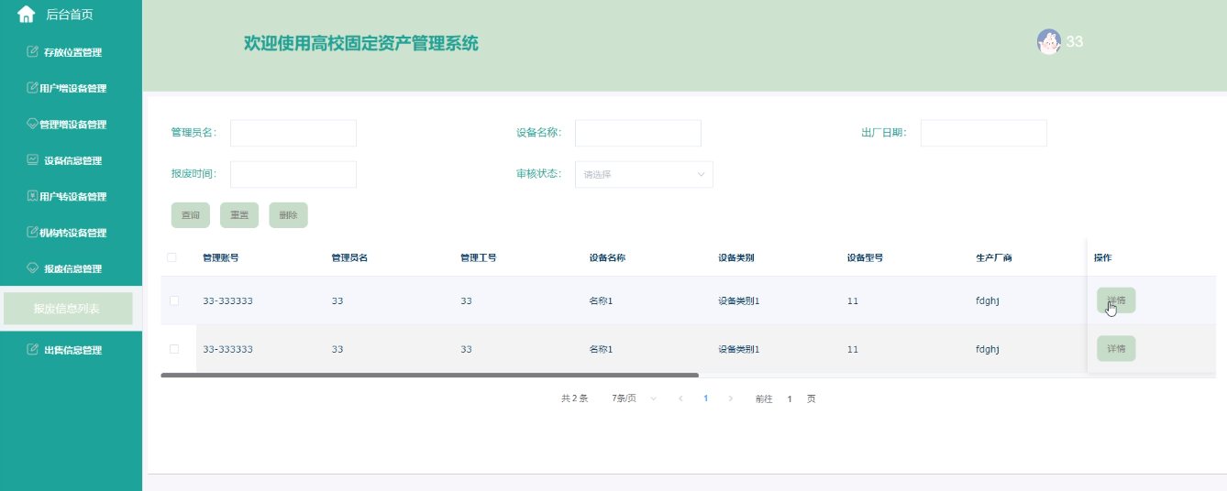This screenshot has width=1227, height=491.
Task: Select page number 1 in pagination
Action: [x=705, y=398]
